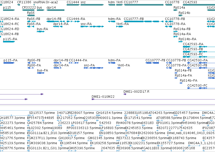Select the long CG10777 gene bar
Image resolution: width=215 pixels, height=152 pixels.
click(x=144, y=5)
